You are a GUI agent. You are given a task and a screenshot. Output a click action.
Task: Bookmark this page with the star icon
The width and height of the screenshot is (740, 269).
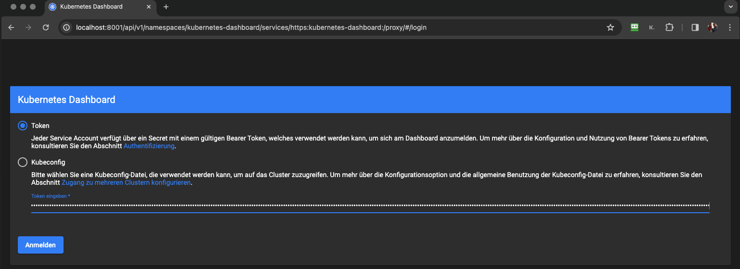[610, 27]
